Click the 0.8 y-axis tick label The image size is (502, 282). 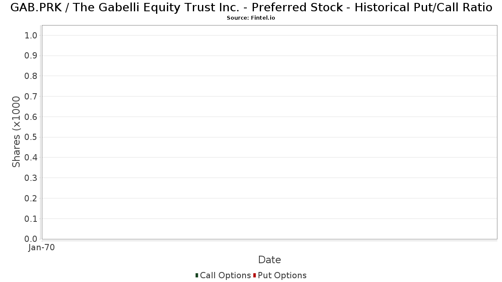pos(31,76)
